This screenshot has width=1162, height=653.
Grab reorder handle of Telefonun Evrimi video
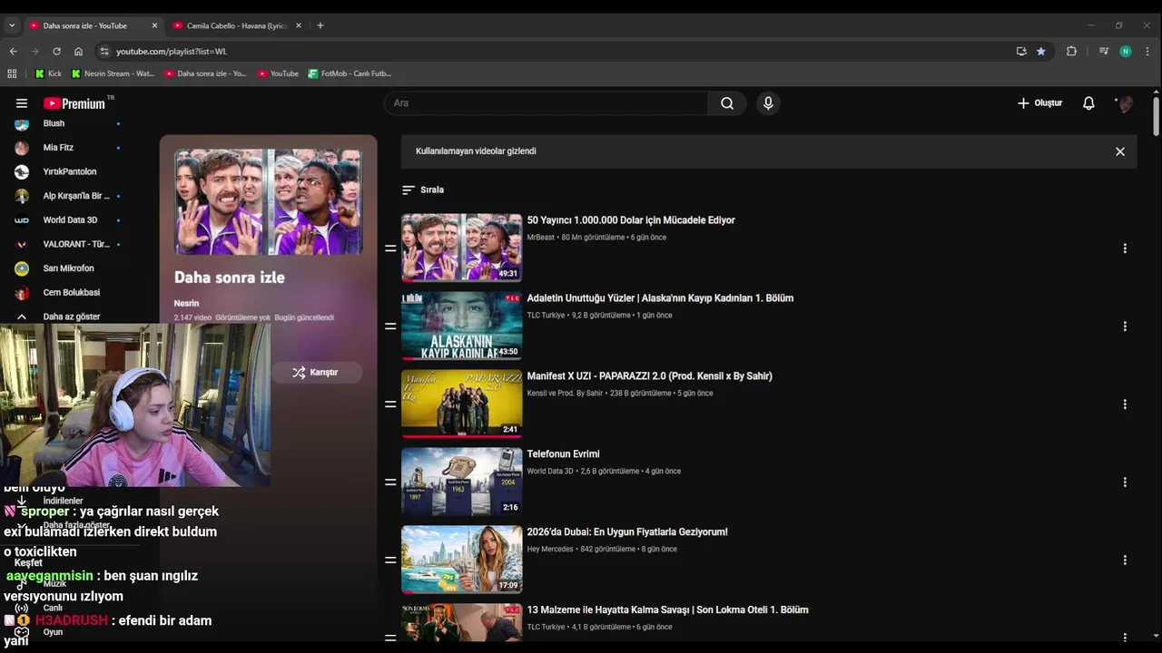[x=390, y=482]
